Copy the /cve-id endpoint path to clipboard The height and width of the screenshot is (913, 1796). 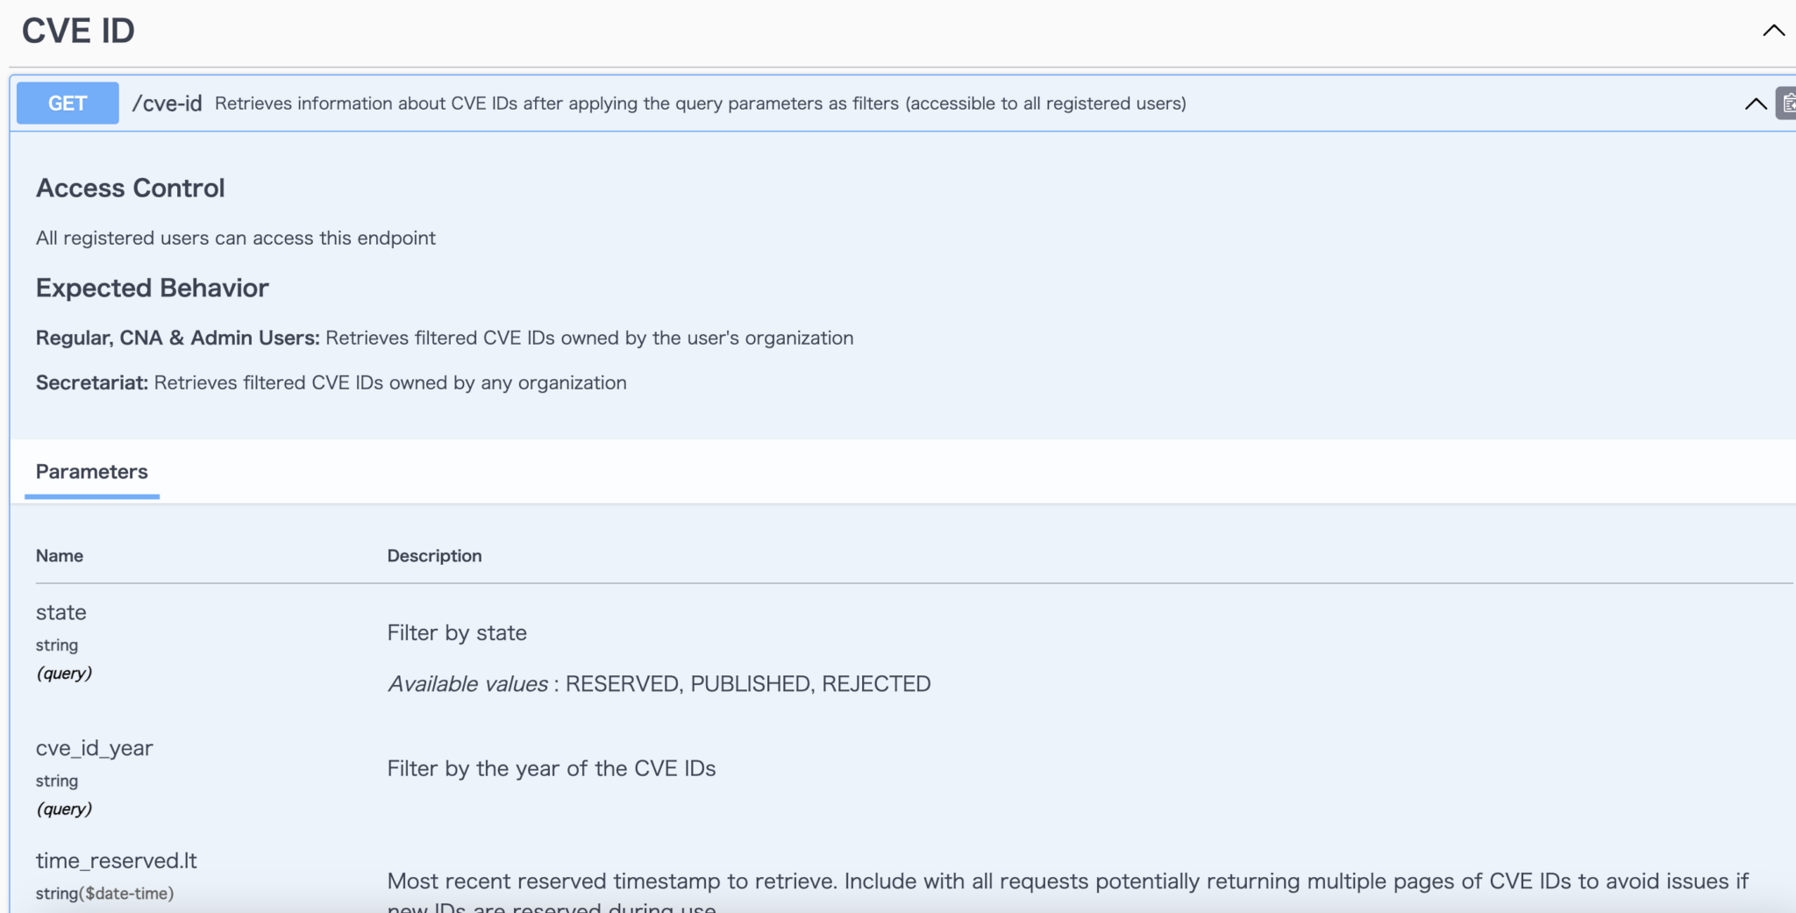pyautogui.click(x=1787, y=103)
